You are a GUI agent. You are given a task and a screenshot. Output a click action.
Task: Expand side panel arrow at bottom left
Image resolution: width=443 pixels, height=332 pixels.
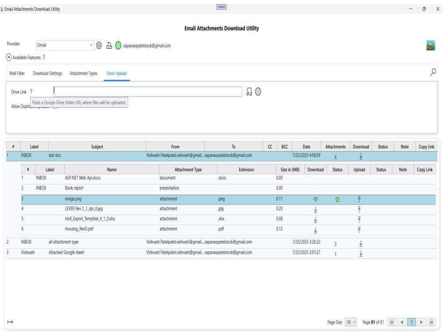[10, 322]
